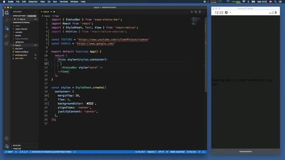
Task: Open app.json in explorer
Action: (x=19, y=48)
